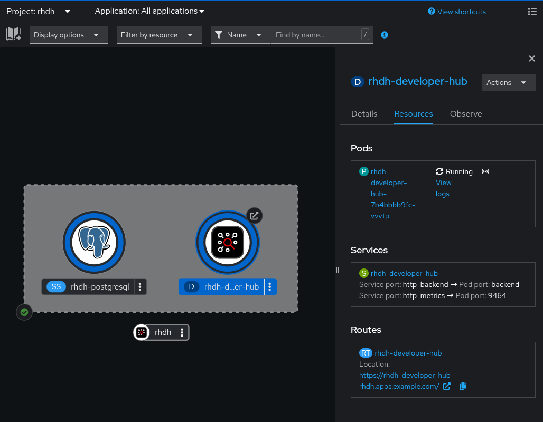This screenshot has height=422, width=543.
Task: Switch to the Observe tab
Action: click(465, 114)
